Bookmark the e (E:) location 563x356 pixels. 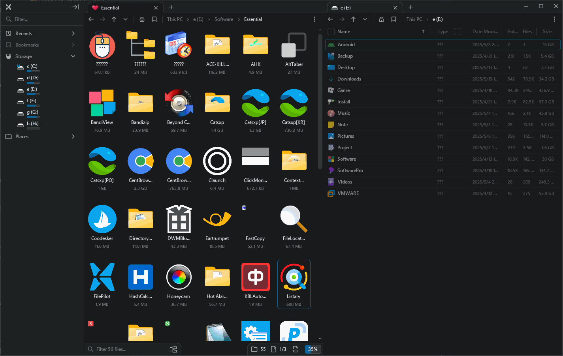pyautogui.click(x=394, y=19)
